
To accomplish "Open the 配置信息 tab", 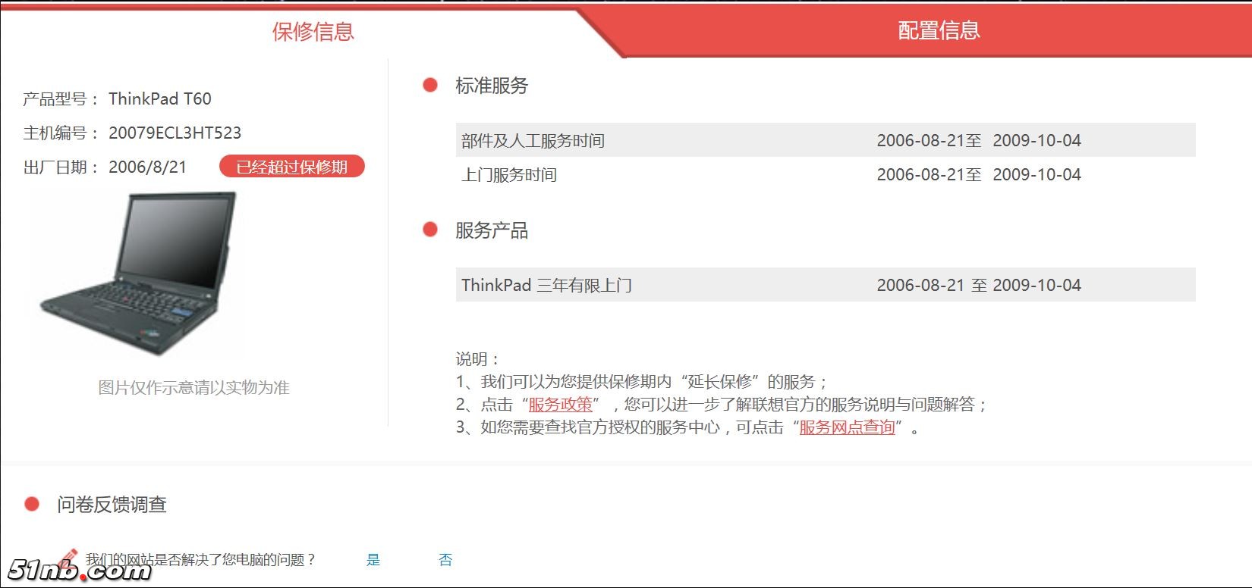I will click(939, 30).
